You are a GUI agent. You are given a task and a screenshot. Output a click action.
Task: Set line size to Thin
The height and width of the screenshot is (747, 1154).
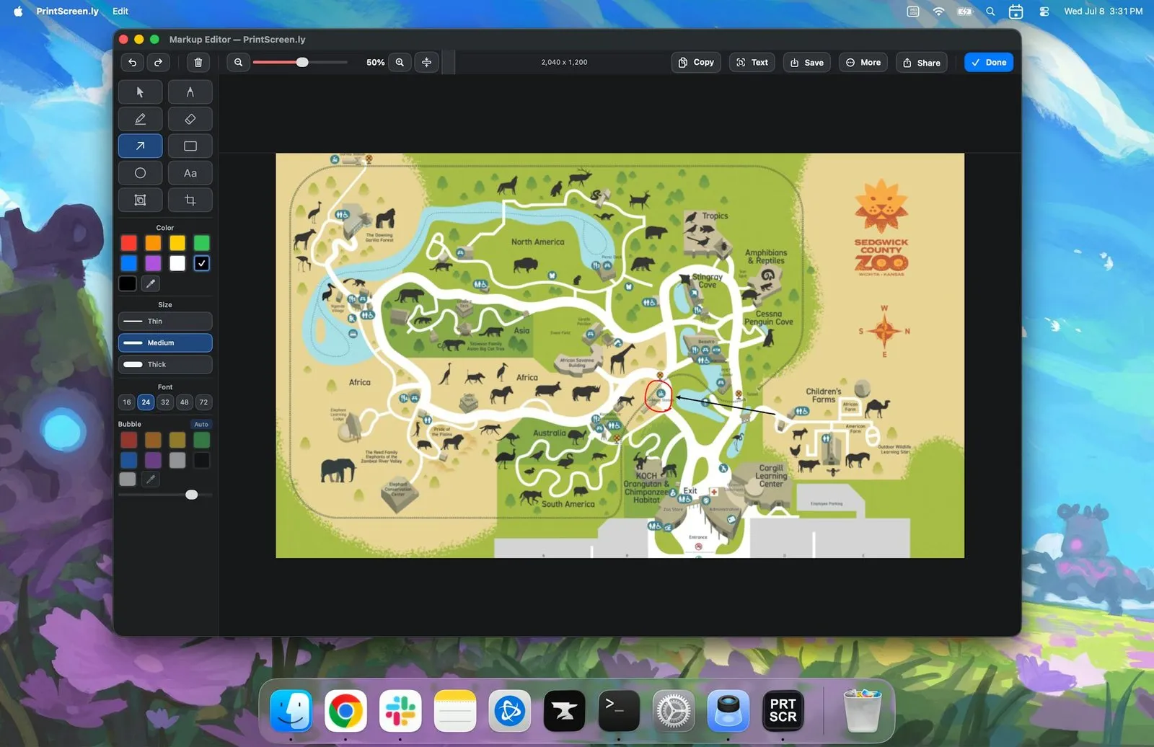(x=165, y=321)
